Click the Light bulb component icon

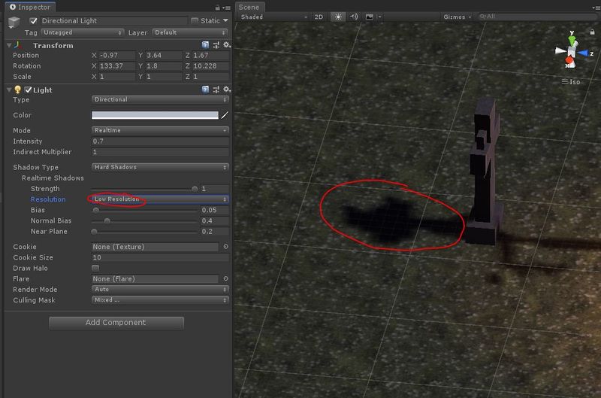[17, 90]
